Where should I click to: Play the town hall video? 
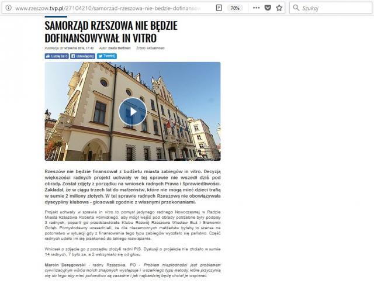click(x=133, y=111)
